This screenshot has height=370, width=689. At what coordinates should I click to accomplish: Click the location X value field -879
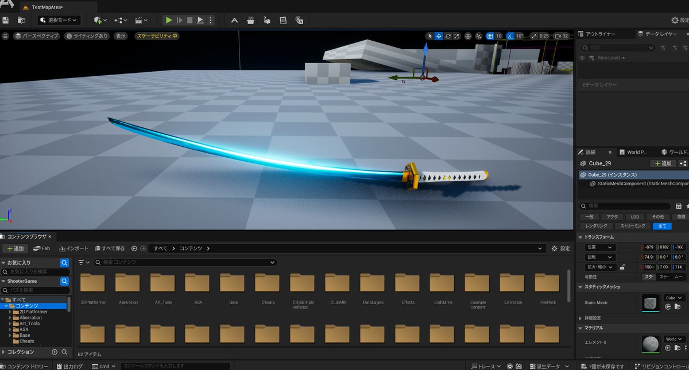pyautogui.click(x=650, y=247)
